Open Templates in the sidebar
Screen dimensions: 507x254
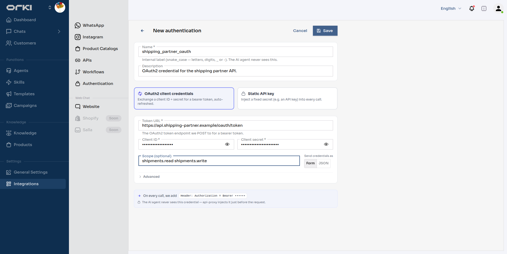point(33,94)
